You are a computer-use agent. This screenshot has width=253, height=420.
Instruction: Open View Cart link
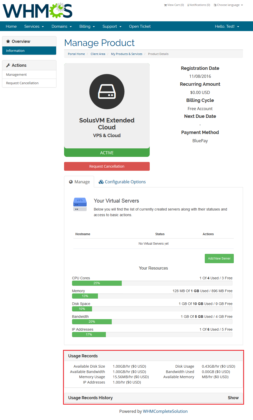(174, 5)
